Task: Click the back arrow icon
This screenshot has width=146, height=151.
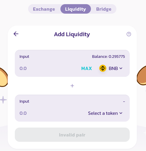Action: pyautogui.click(x=16, y=34)
